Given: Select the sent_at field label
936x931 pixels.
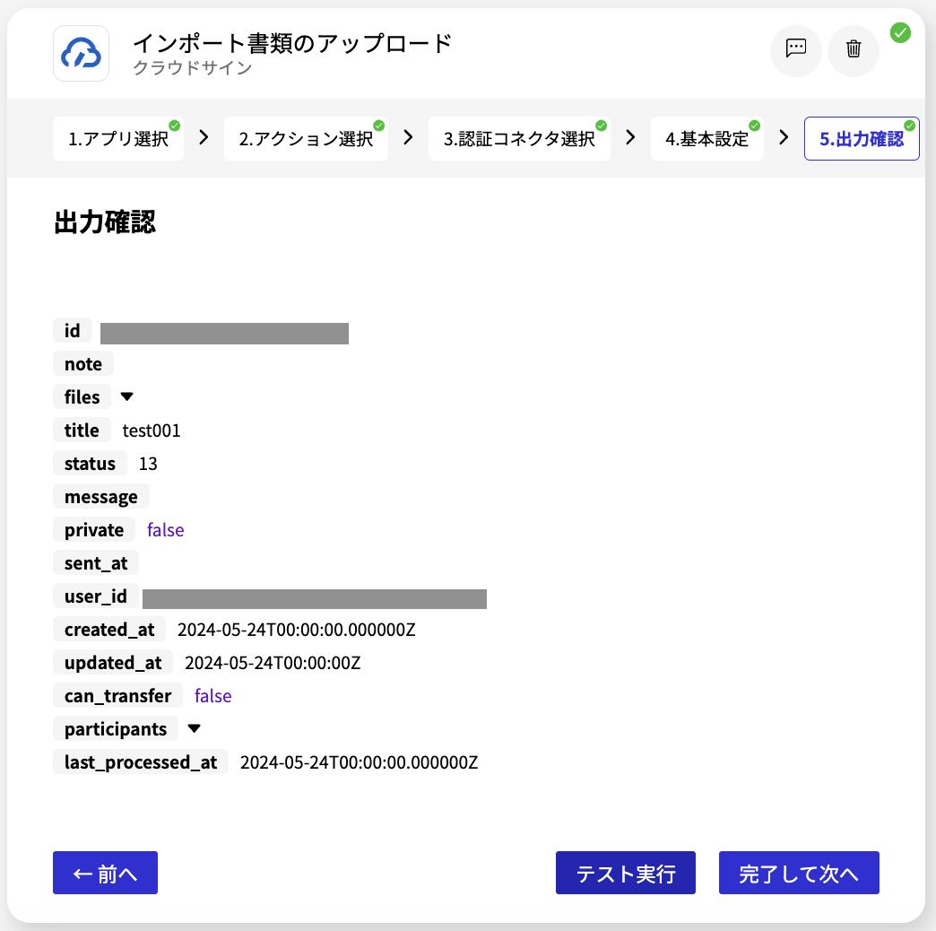Looking at the screenshot, I should point(96,562).
